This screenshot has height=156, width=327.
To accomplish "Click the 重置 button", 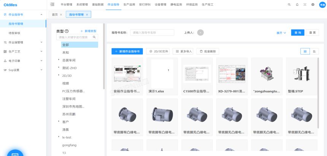I will (313, 33).
